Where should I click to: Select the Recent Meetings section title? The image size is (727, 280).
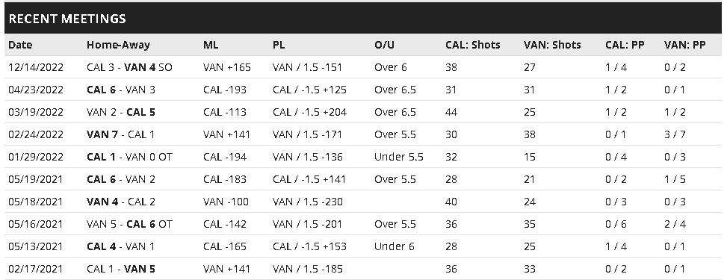67,19
